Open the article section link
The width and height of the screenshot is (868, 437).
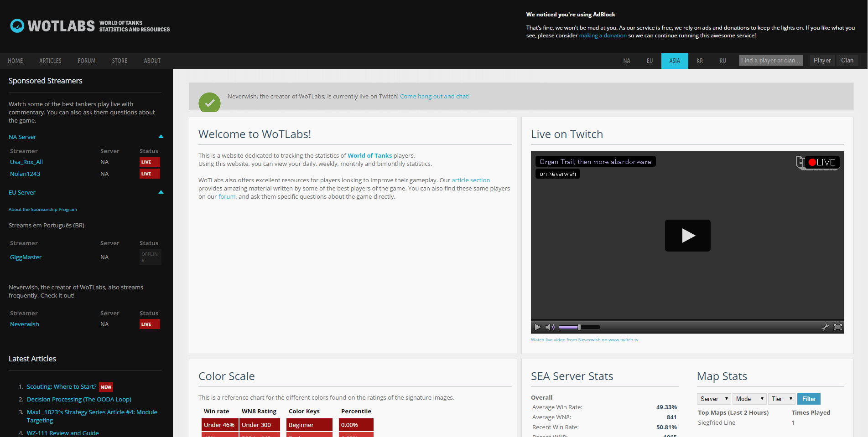click(x=471, y=180)
